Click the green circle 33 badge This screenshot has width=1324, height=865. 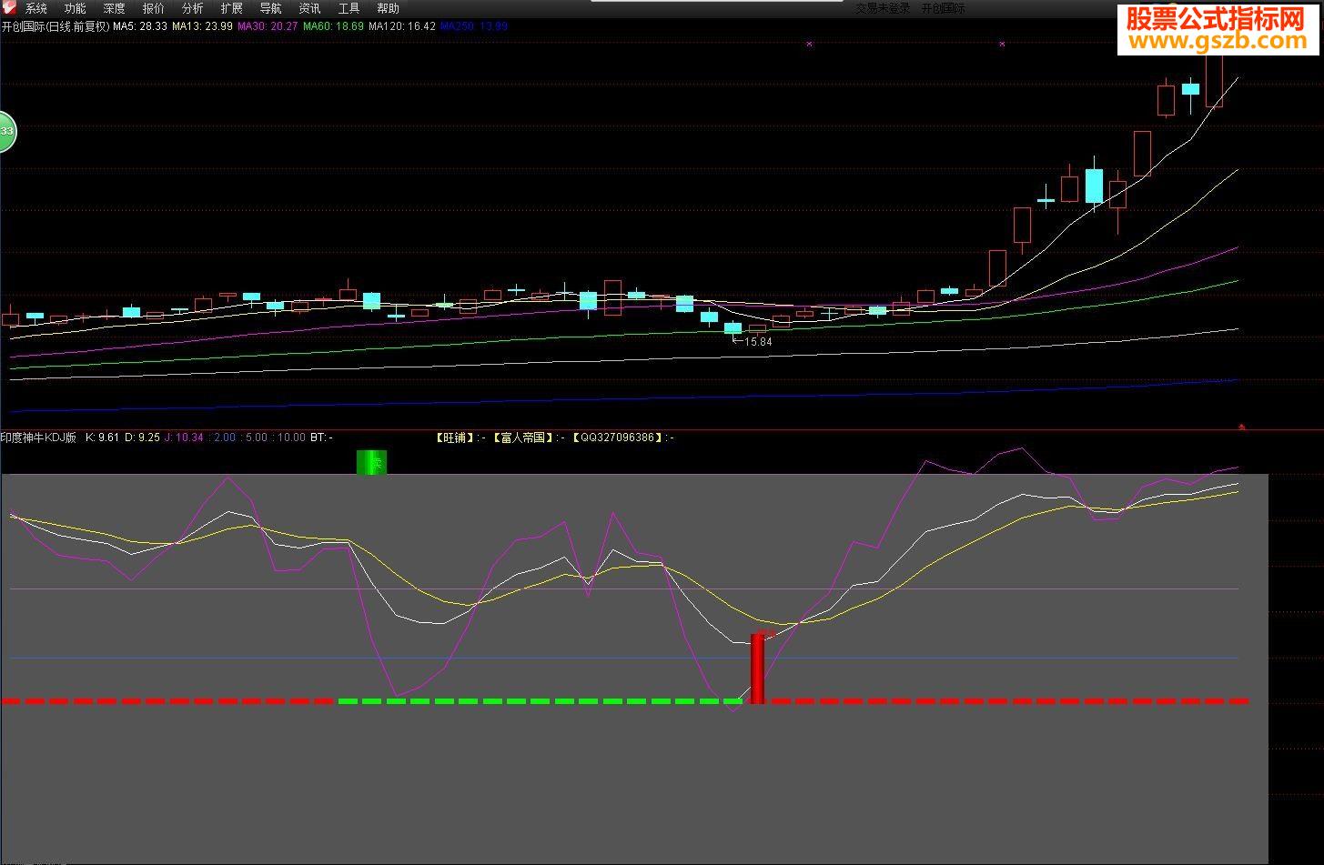point(5,132)
